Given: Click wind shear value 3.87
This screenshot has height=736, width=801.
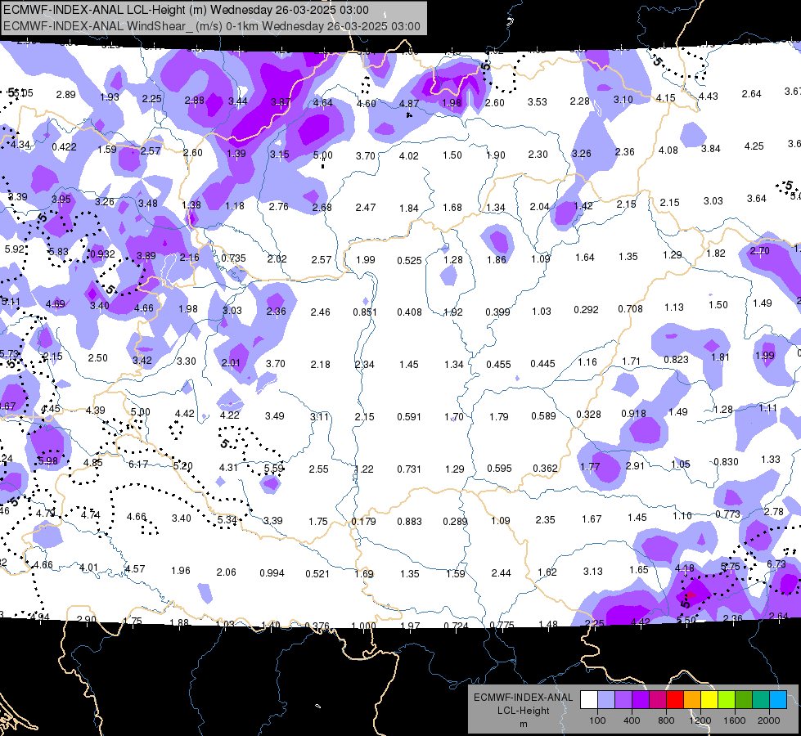Looking at the screenshot, I should coord(281,102).
